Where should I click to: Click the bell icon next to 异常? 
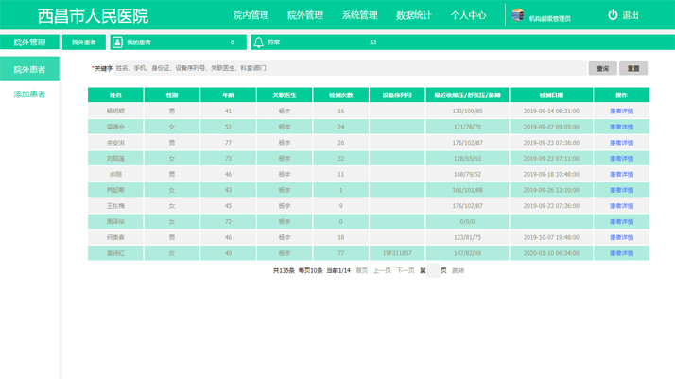(x=258, y=43)
